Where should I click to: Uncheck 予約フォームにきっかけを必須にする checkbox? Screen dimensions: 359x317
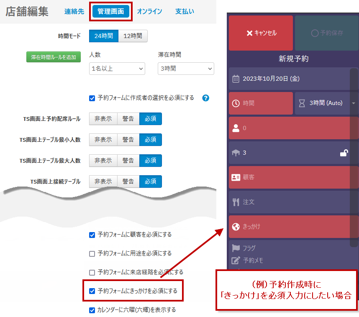[x=92, y=291]
